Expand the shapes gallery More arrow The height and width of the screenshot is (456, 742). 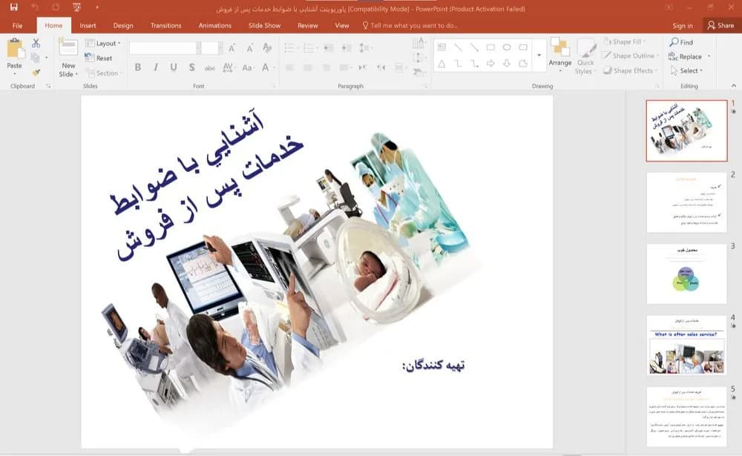539,56
